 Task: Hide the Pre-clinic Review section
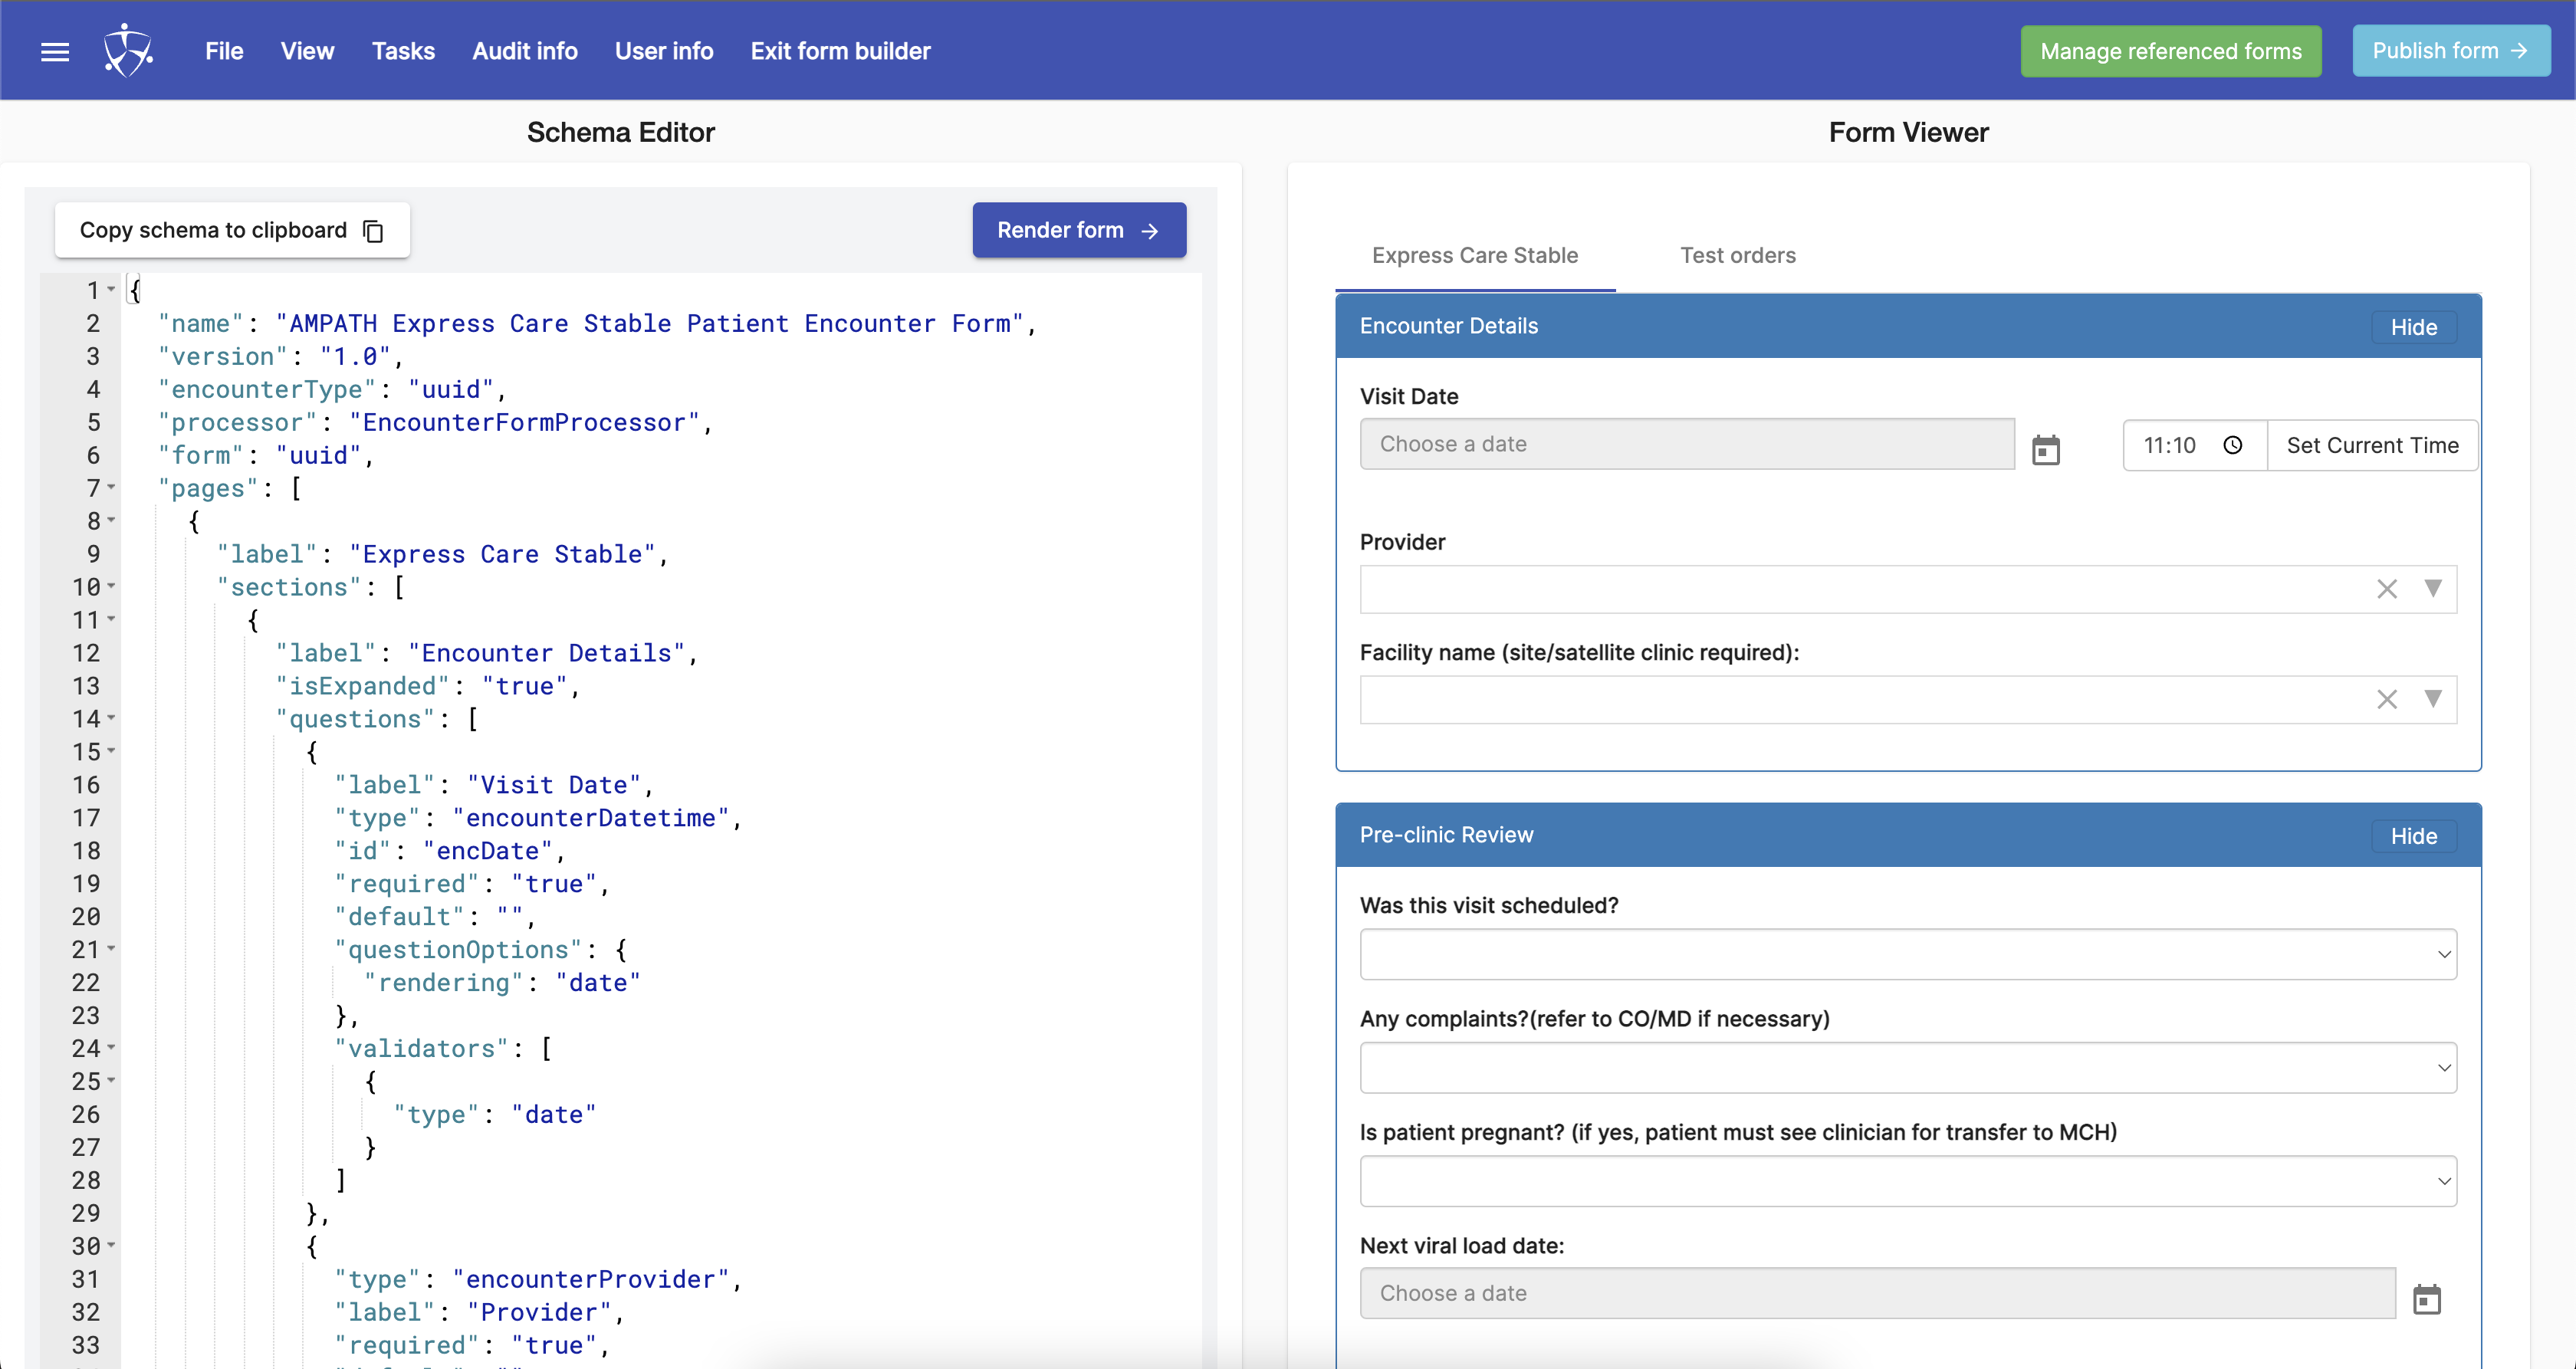[2413, 836]
